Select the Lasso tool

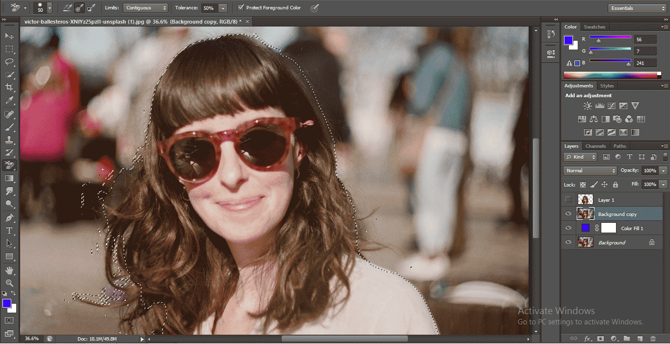(9, 62)
